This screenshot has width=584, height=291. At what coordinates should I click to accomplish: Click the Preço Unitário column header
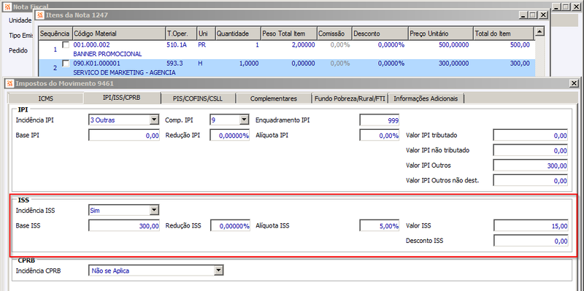441,34
